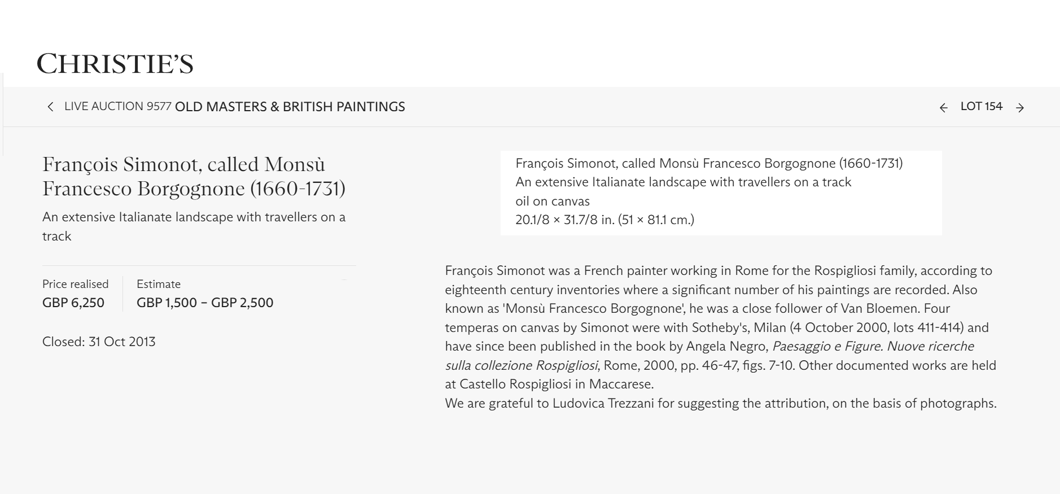1060x494 pixels.
Task: Click the GBP 1,500 – GBP 2,500 estimate
Action: click(205, 303)
